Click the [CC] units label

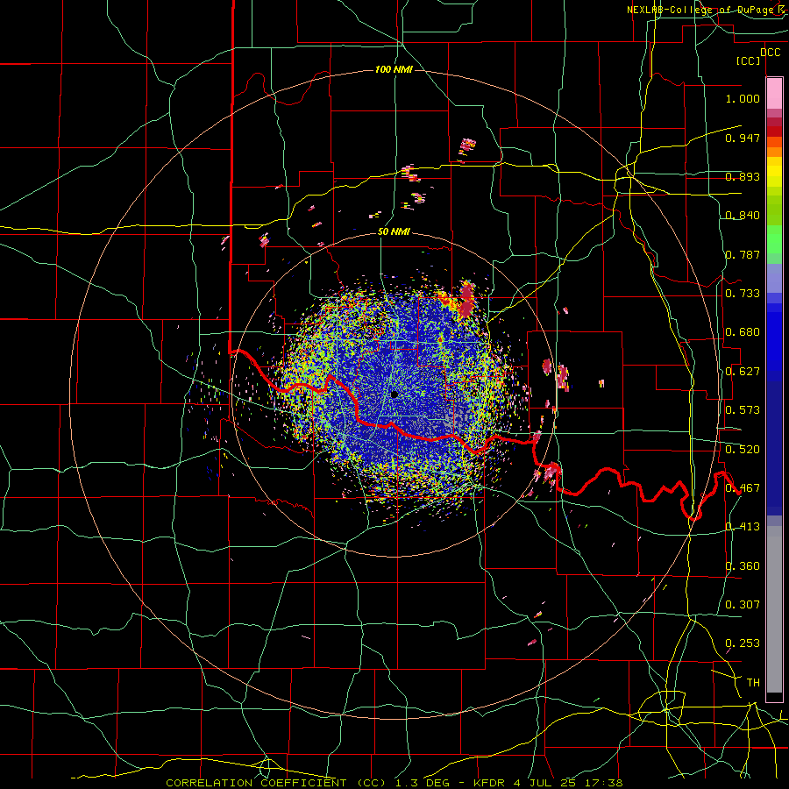tap(749, 60)
